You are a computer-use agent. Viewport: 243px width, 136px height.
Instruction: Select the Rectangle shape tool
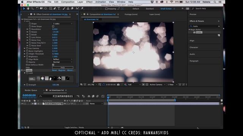pos(50,8)
